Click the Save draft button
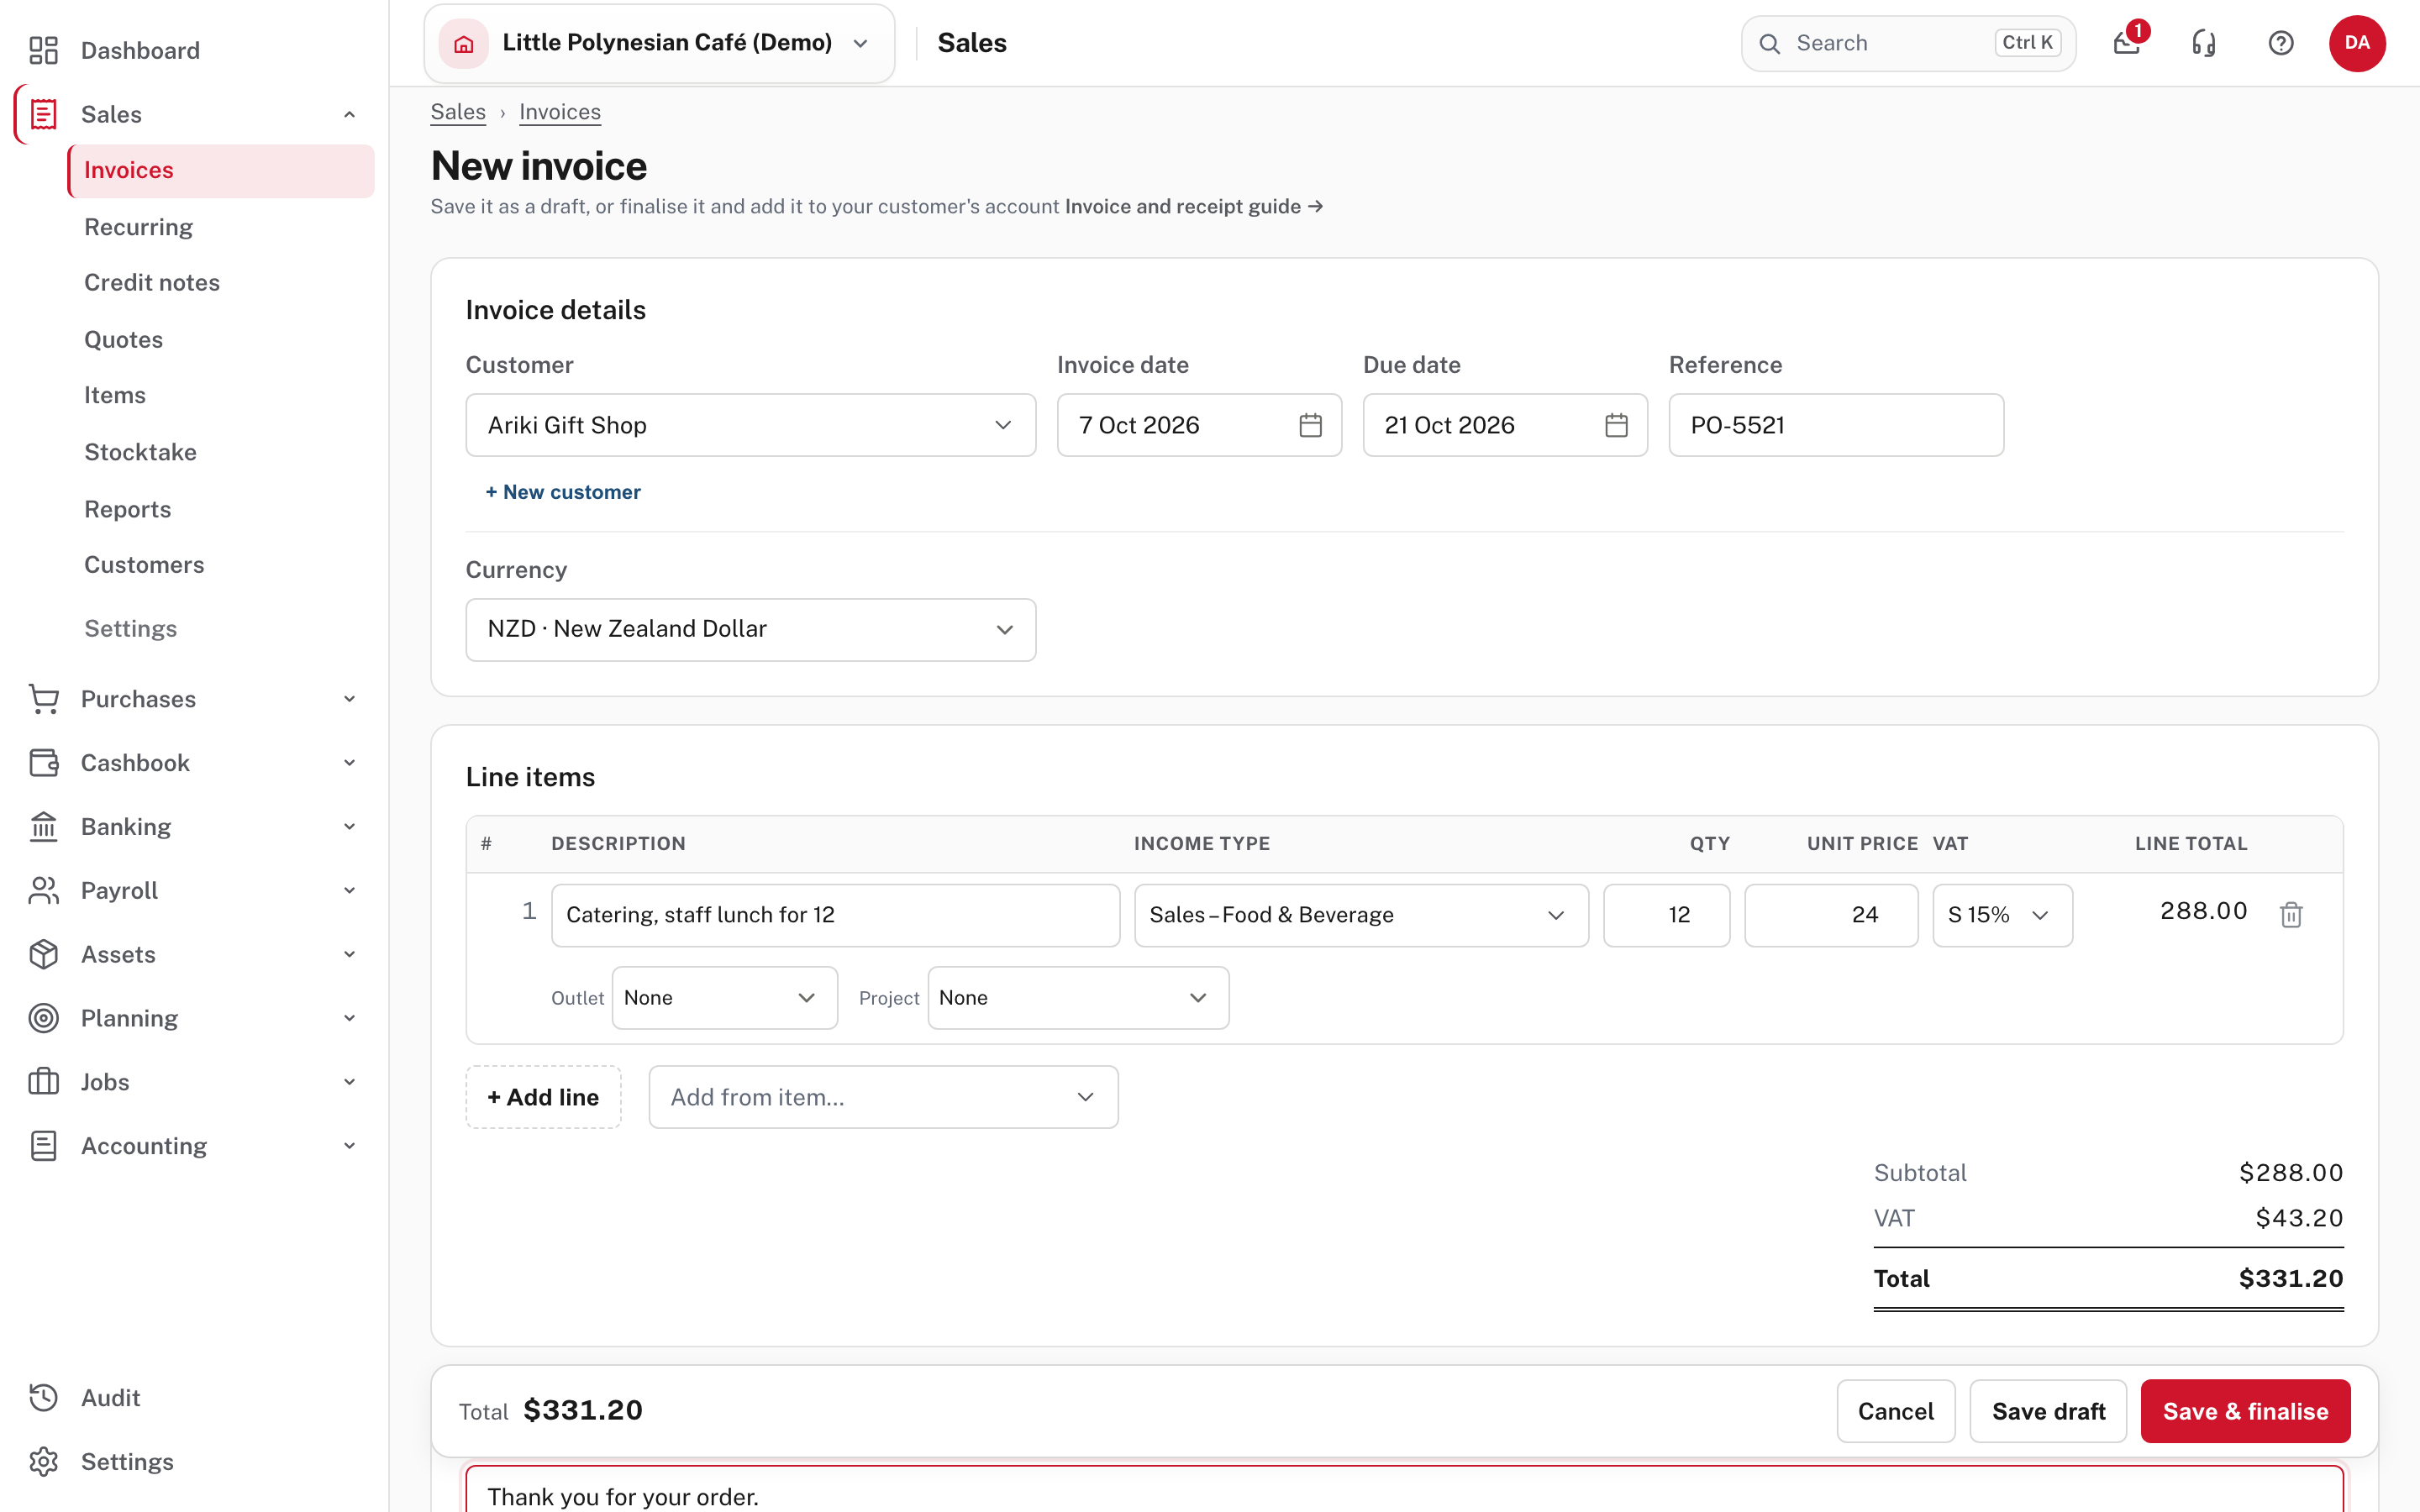 point(2048,1411)
